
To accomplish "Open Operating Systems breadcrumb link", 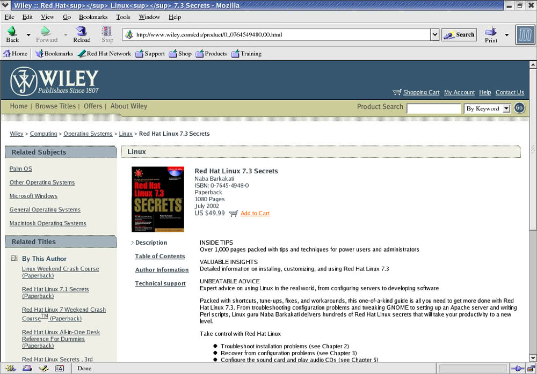I will 88,134.
